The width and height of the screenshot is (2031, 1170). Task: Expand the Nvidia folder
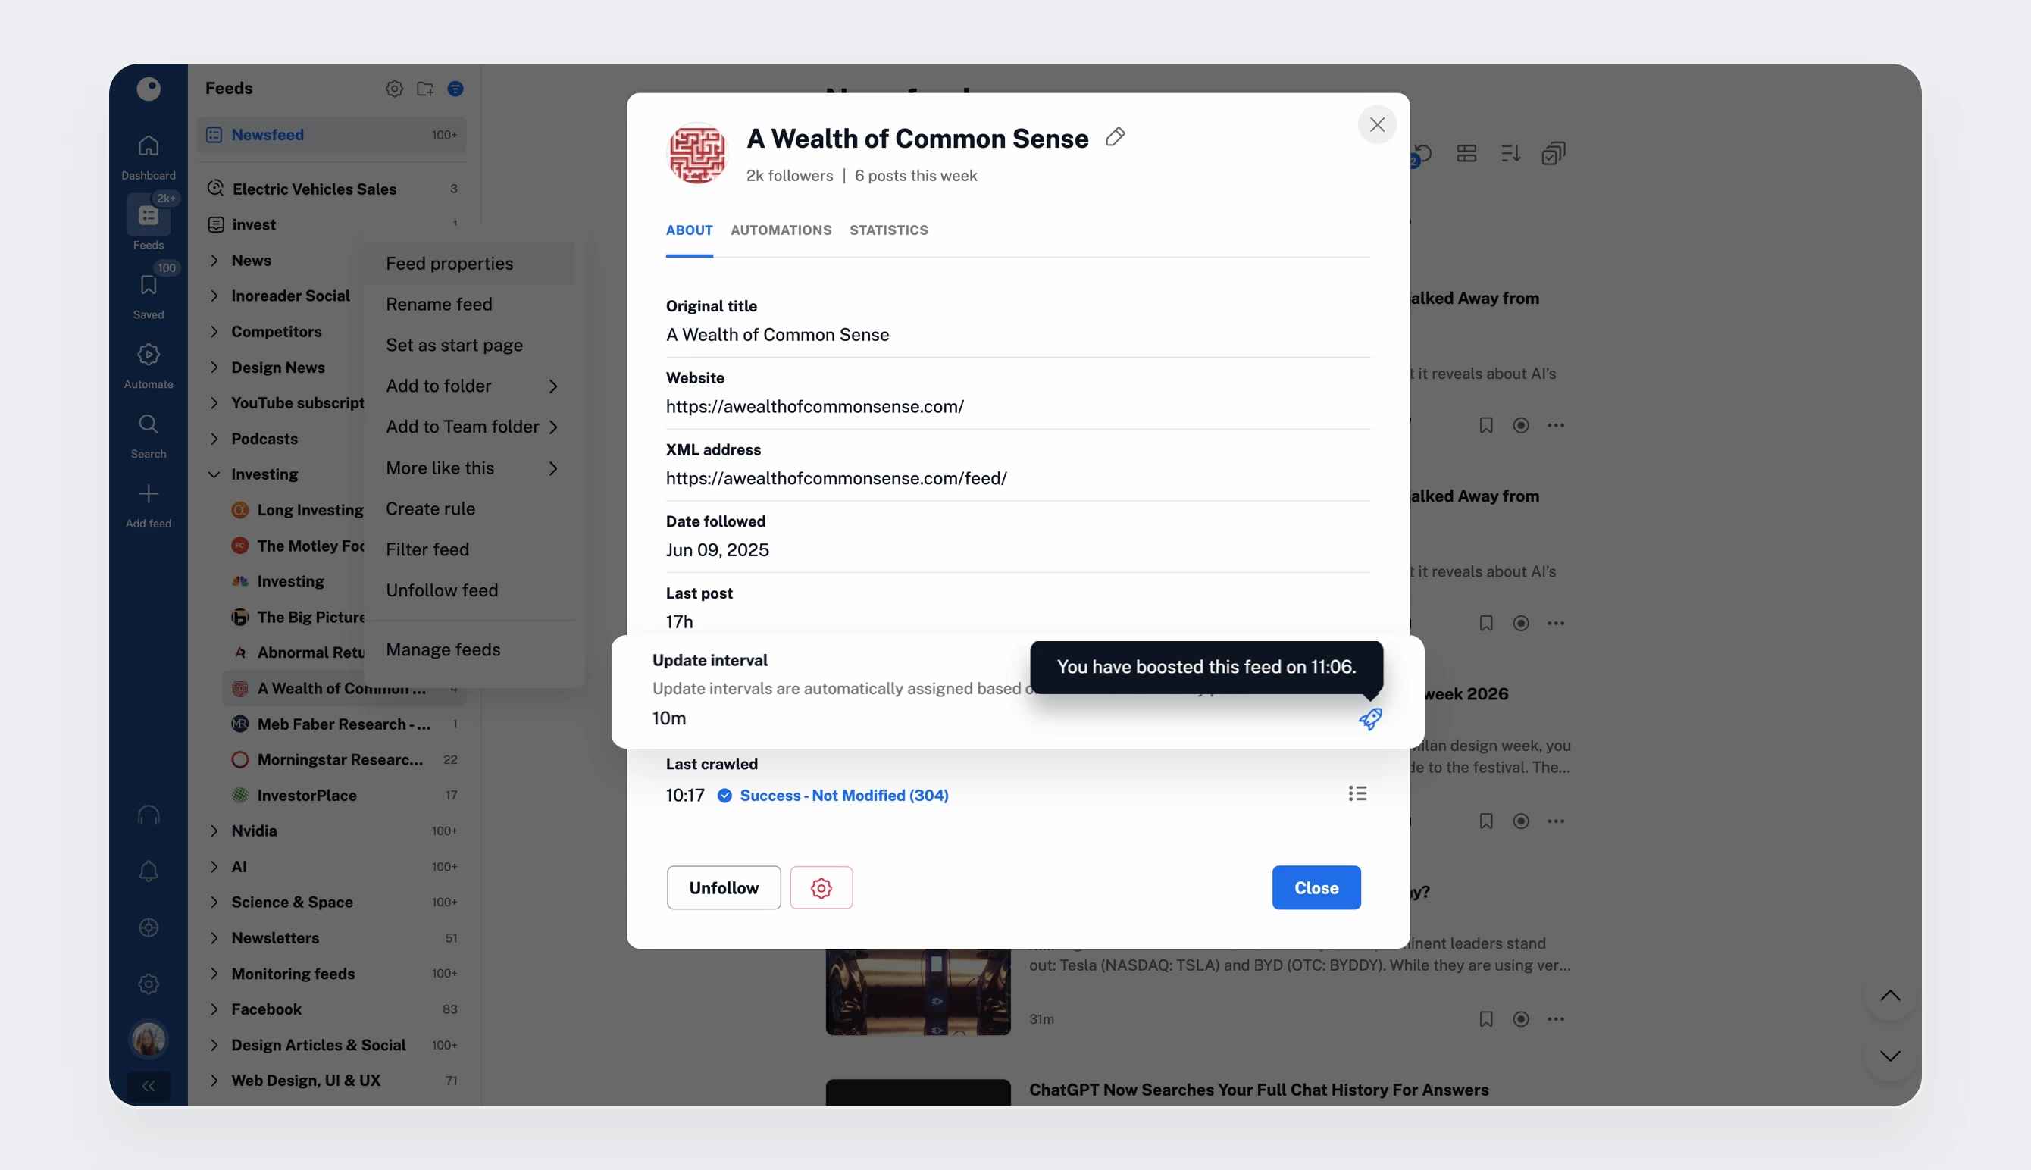click(214, 831)
